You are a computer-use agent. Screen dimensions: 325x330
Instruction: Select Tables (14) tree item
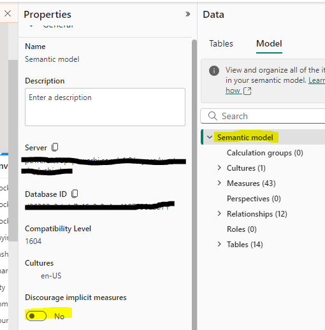tap(245, 245)
